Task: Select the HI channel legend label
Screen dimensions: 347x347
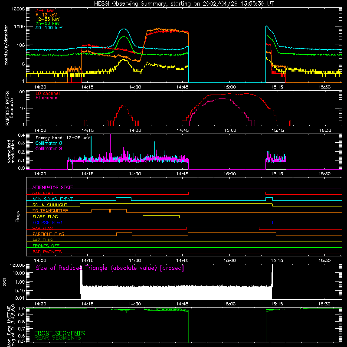Action: [47, 98]
